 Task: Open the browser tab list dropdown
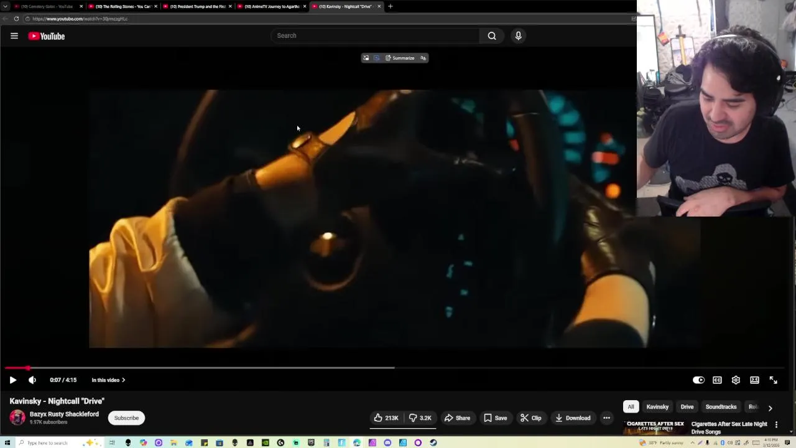click(x=5, y=6)
